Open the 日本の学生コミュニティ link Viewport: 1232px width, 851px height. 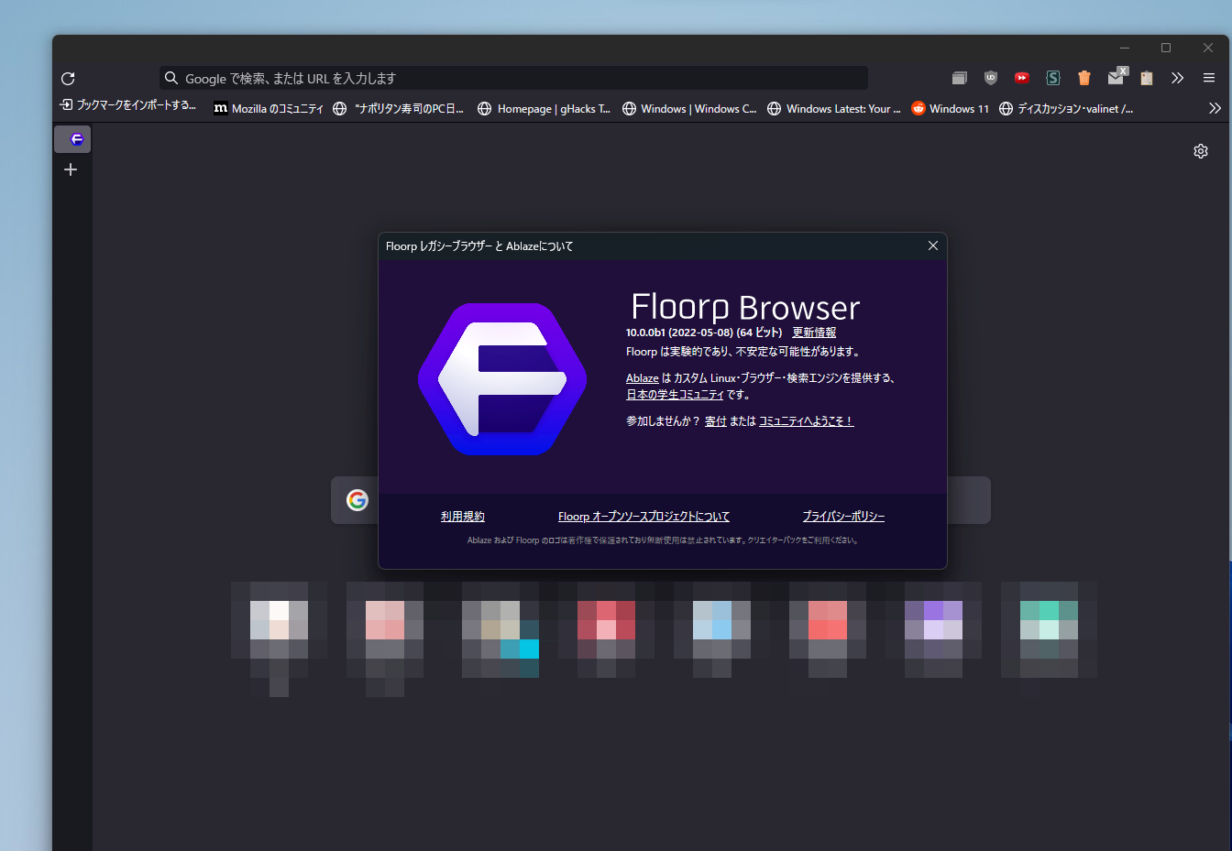click(675, 395)
